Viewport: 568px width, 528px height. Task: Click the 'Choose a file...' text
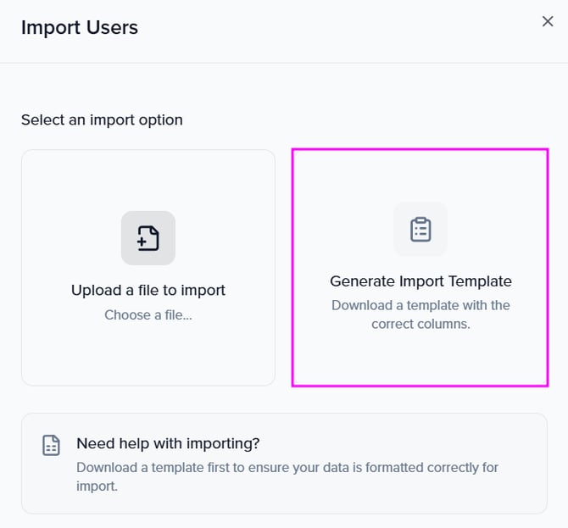point(148,315)
